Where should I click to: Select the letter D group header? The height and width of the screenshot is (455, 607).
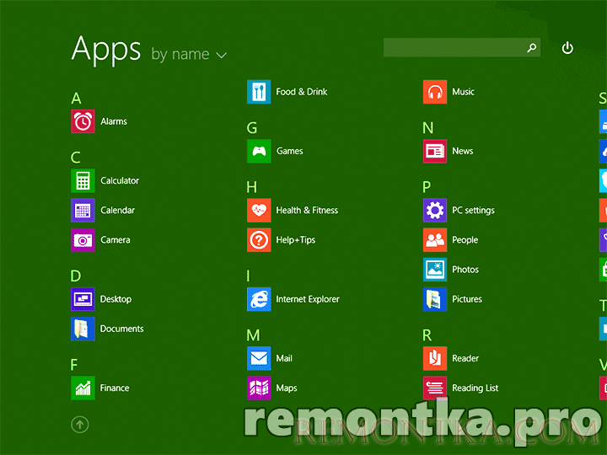[76, 276]
